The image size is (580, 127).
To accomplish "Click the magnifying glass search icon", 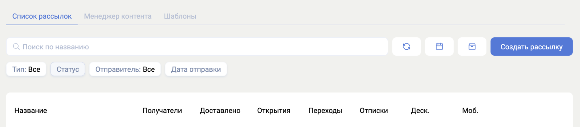I will (16, 47).
